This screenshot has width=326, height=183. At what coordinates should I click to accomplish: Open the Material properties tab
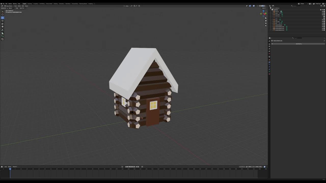click(269, 74)
